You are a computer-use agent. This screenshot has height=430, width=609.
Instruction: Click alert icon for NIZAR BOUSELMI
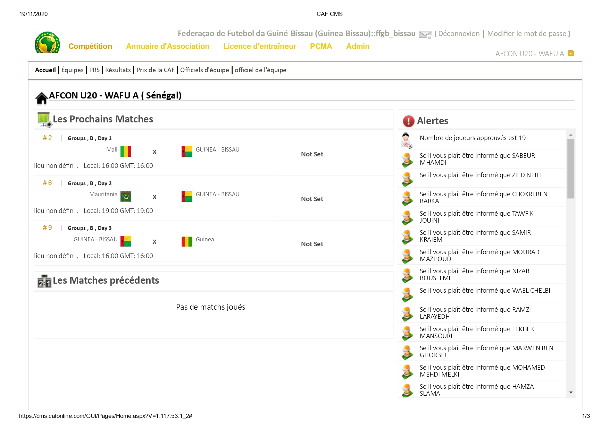tap(407, 275)
